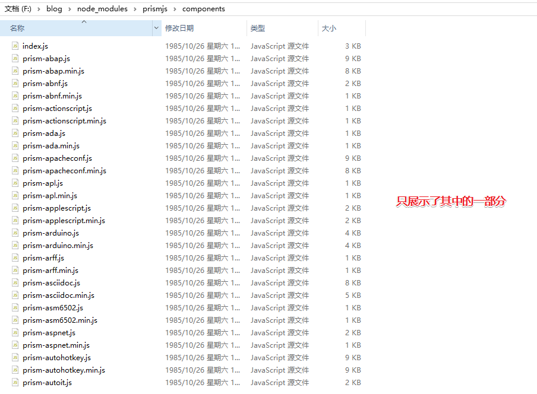Viewport: 537px width, 394px height.
Task: Click the prism-asm6502.js file icon
Action: click(x=15, y=308)
